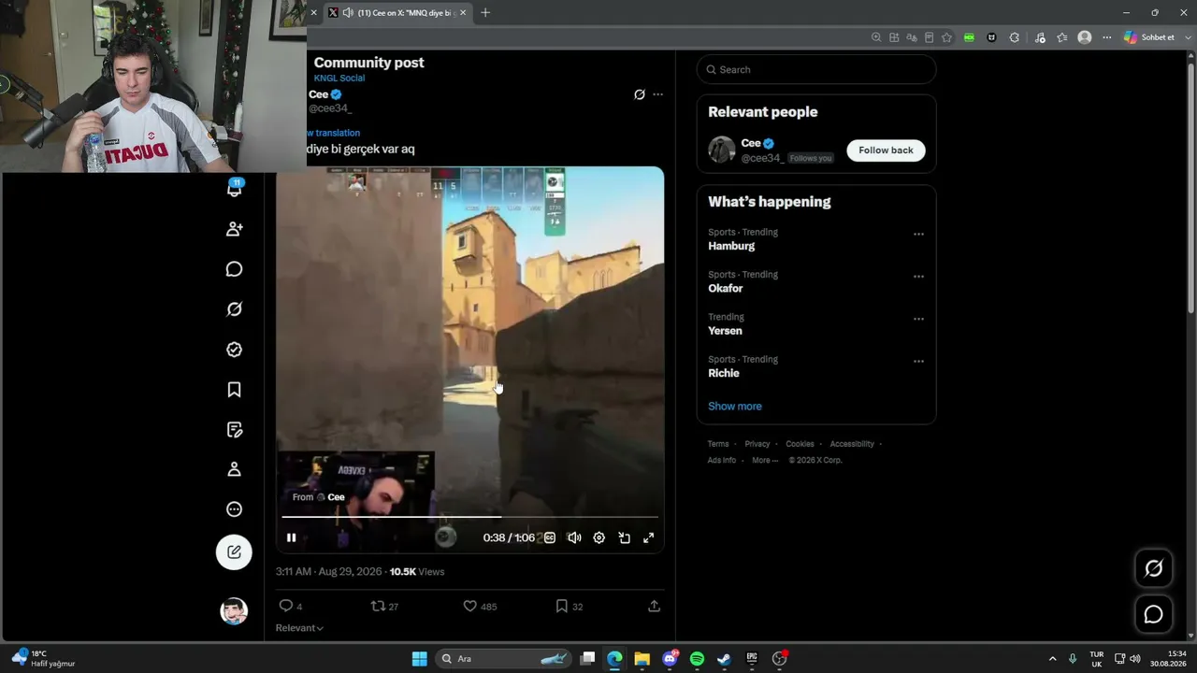
Task: Show hidden system tray icons
Action: [x=1052, y=659]
